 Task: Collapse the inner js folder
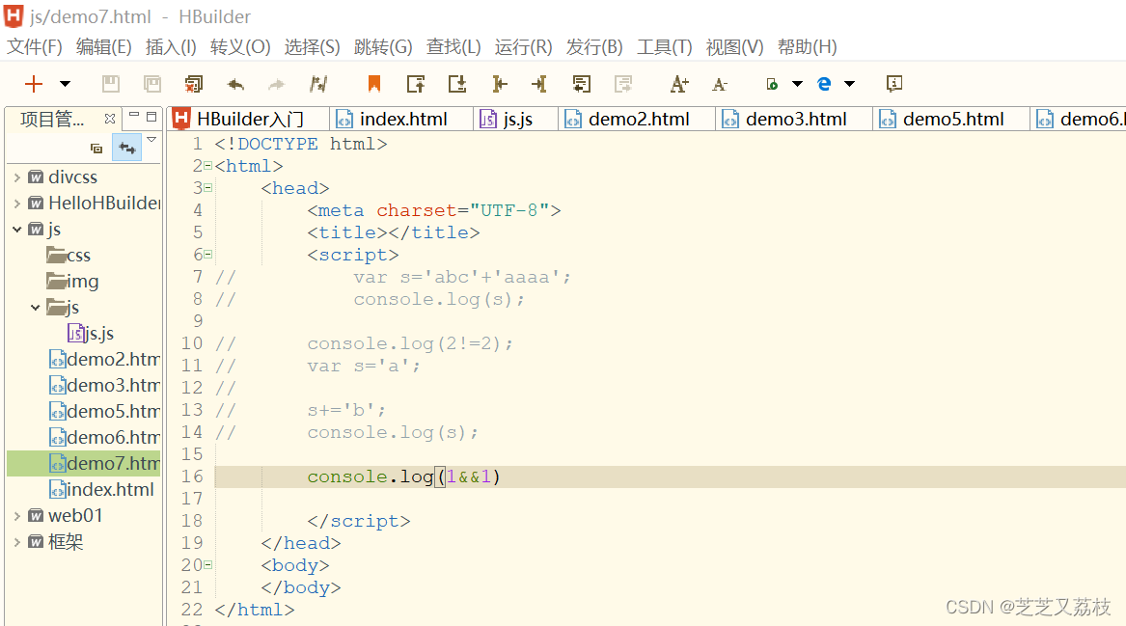coord(35,308)
